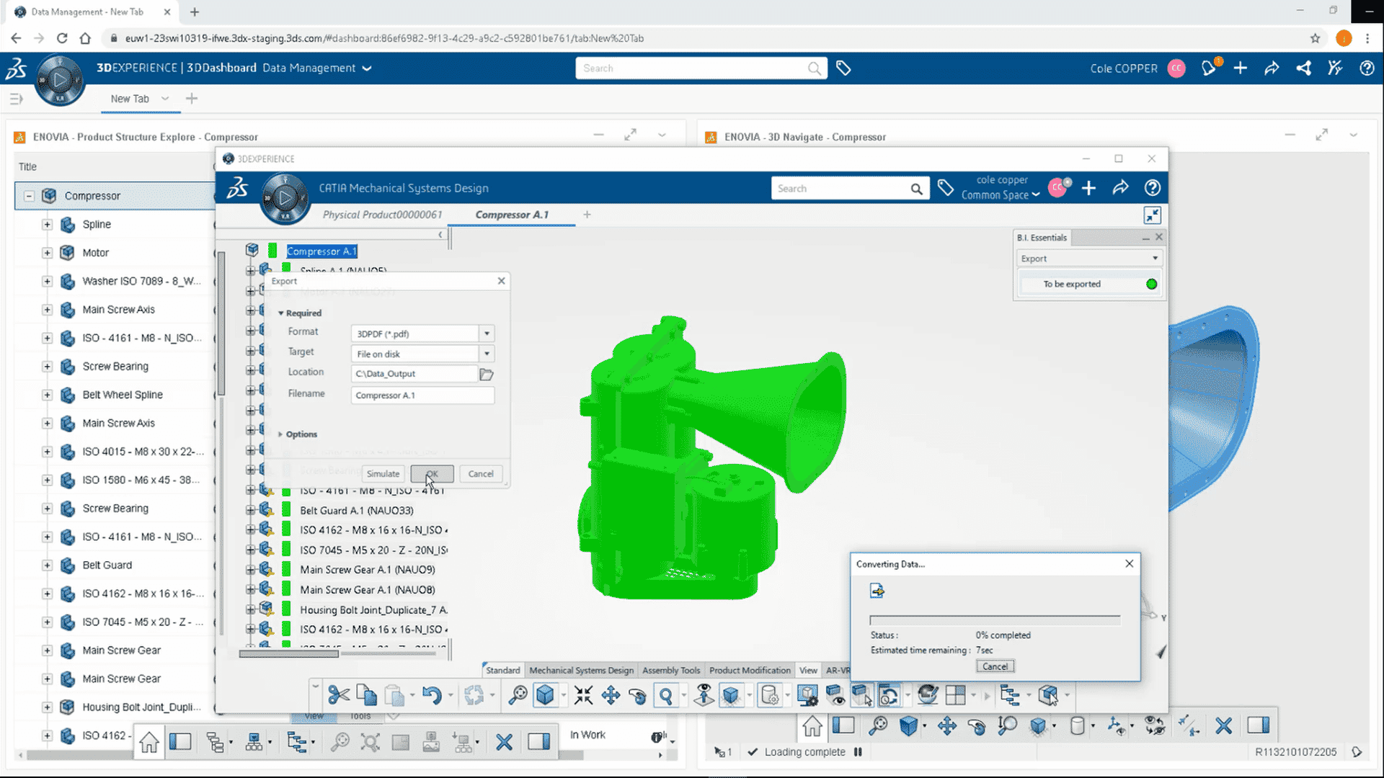
Task: Open the Target dropdown arrow
Action: [487, 354]
